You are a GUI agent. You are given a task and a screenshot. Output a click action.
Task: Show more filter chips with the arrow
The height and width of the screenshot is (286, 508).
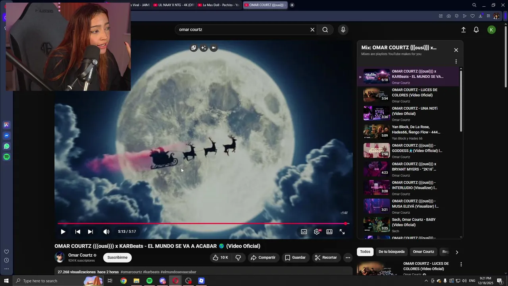click(457, 252)
